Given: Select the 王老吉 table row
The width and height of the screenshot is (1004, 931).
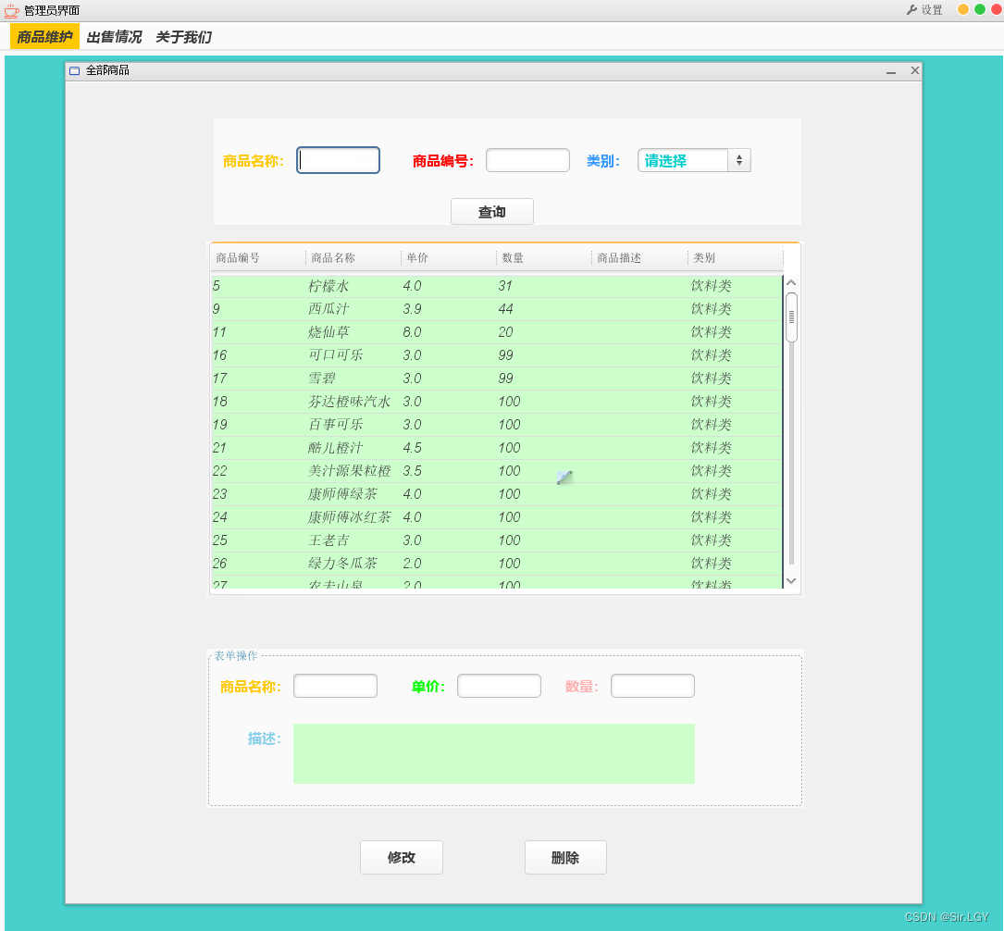Looking at the screenshot, I should pos(497,540).
